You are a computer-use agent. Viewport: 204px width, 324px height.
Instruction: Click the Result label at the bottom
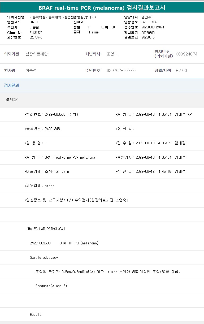pos(35,314)
